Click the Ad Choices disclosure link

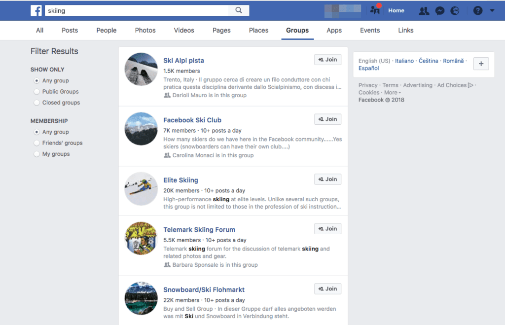pyautogui.click(x=451, y=85)
